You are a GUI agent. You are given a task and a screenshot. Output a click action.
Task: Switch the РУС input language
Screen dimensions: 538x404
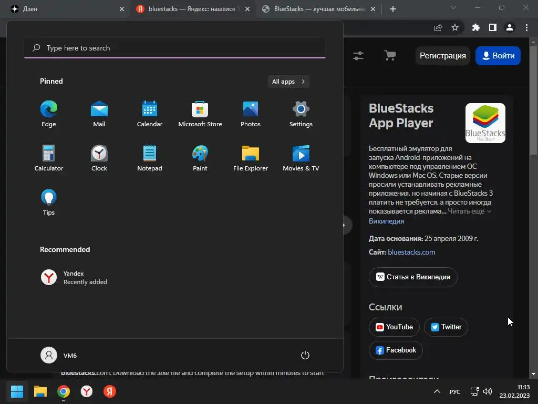(x=454, y=391)
